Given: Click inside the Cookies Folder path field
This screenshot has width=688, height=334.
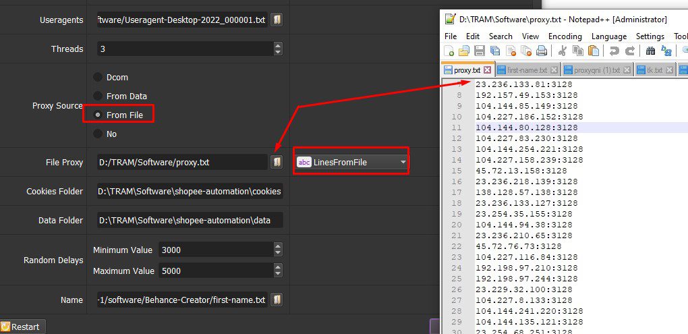Looking at the screenshot, I should [190, 192].
